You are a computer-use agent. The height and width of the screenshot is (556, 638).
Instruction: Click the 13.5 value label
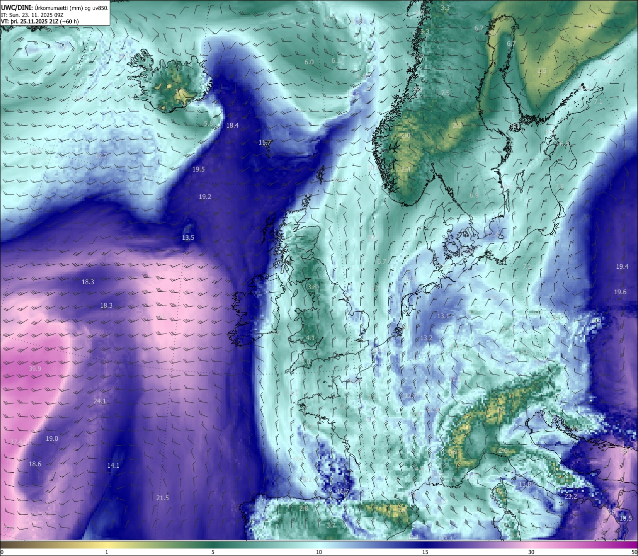(188, 238)
